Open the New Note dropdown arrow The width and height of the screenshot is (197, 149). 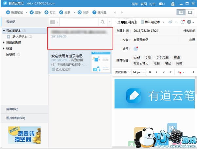[x=26, y=12]
